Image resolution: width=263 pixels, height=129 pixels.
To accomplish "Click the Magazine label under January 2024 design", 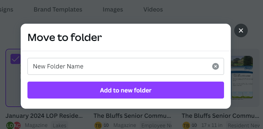I will click(36, 125).
